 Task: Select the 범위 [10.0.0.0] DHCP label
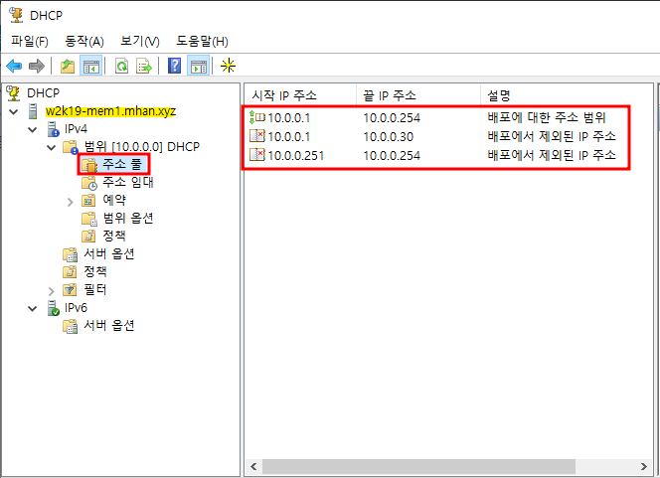[142, 146]
